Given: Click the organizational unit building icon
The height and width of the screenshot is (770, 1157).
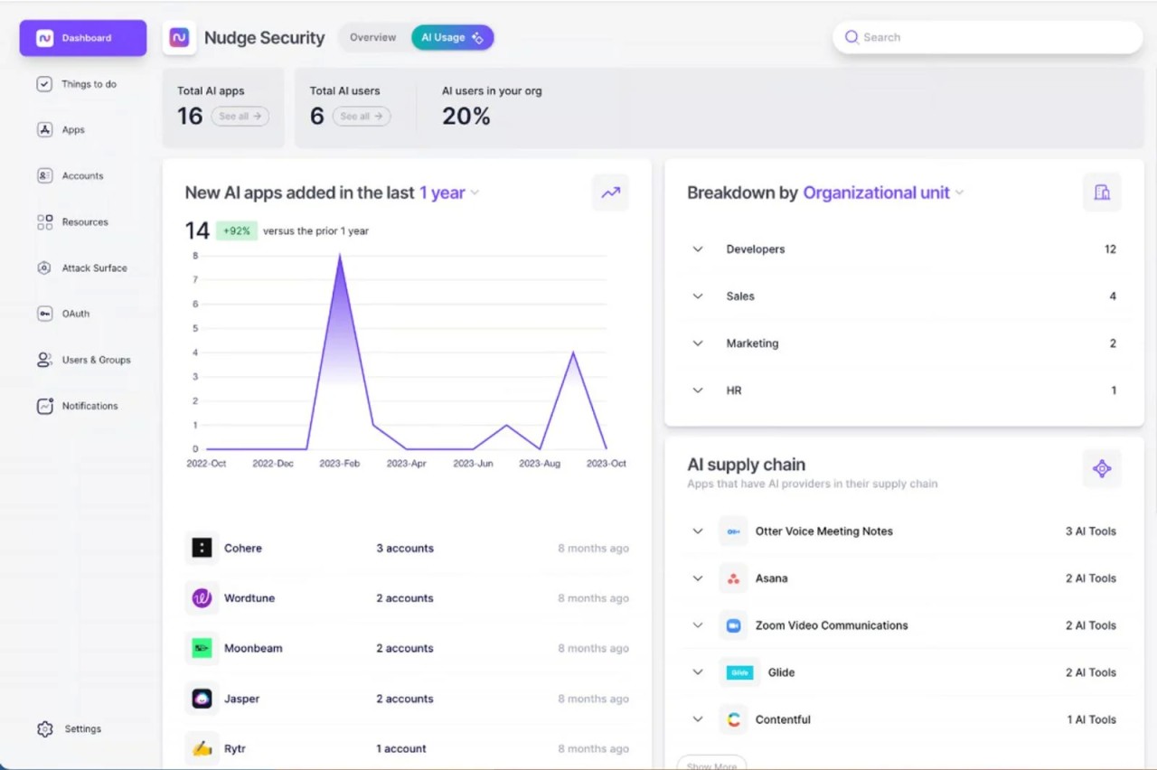Looking at the screenshot, I should (x=1101, y=192).
